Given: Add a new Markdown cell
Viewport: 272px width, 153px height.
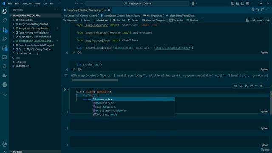Looking at the screenshot, I should (101, 20).
